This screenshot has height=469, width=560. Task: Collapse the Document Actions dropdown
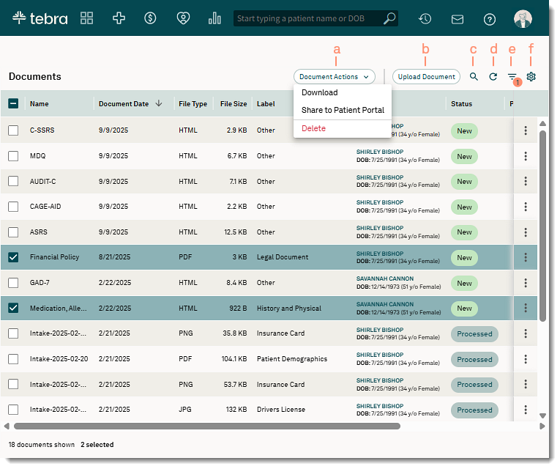(x=334, y=76)
